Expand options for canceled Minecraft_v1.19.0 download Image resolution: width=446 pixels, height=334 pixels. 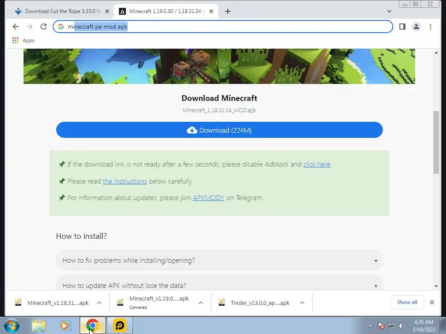200,303
